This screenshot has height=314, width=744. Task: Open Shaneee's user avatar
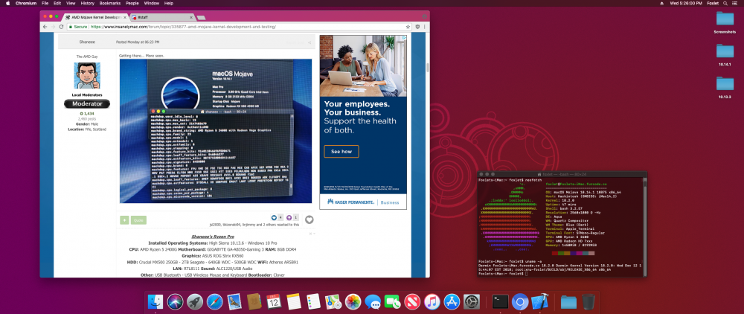click(x=87, y=75)
